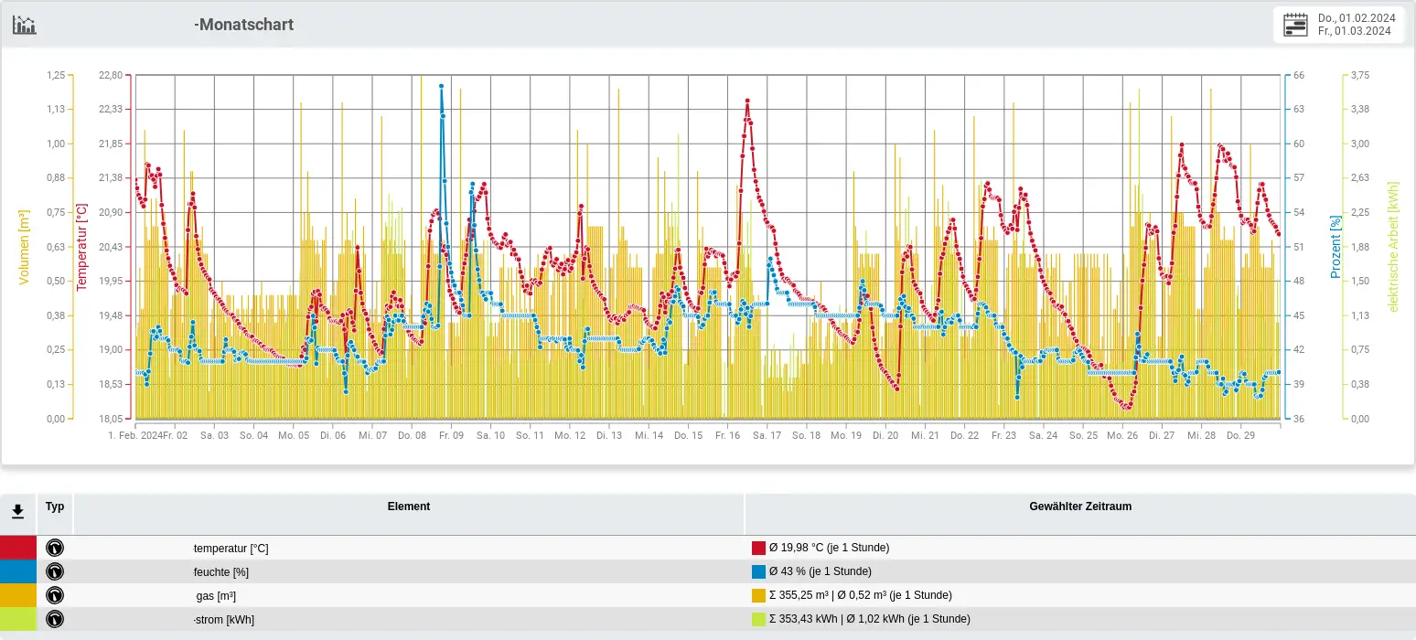Click the Element column header
This screenshot has width=1416, height=640.
[x=408, y=507]
